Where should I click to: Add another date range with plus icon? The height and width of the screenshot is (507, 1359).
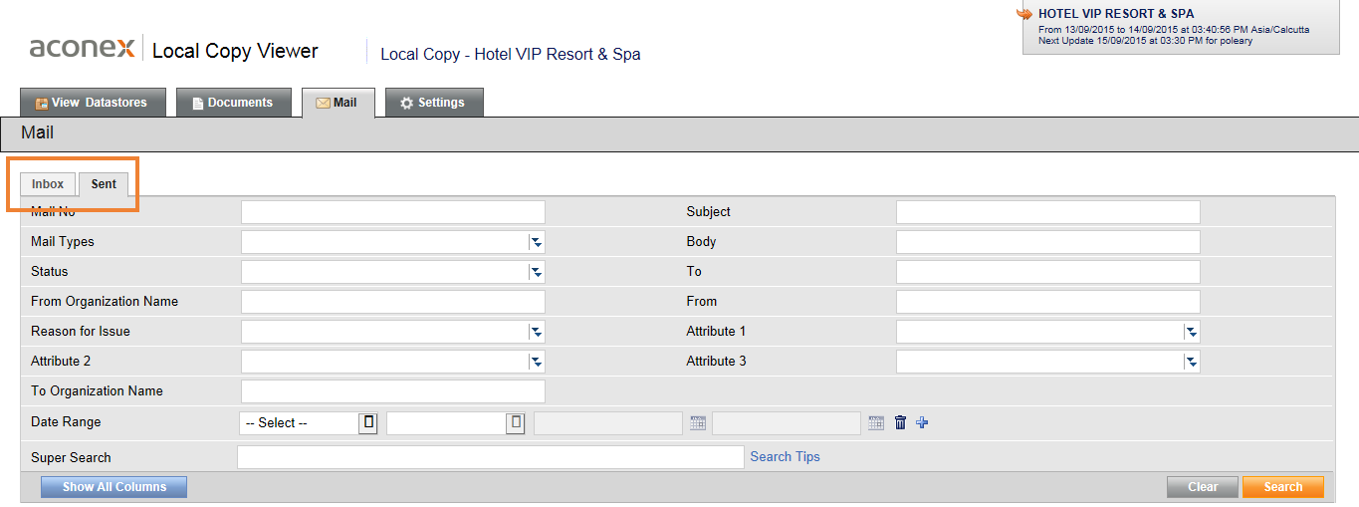922,422
